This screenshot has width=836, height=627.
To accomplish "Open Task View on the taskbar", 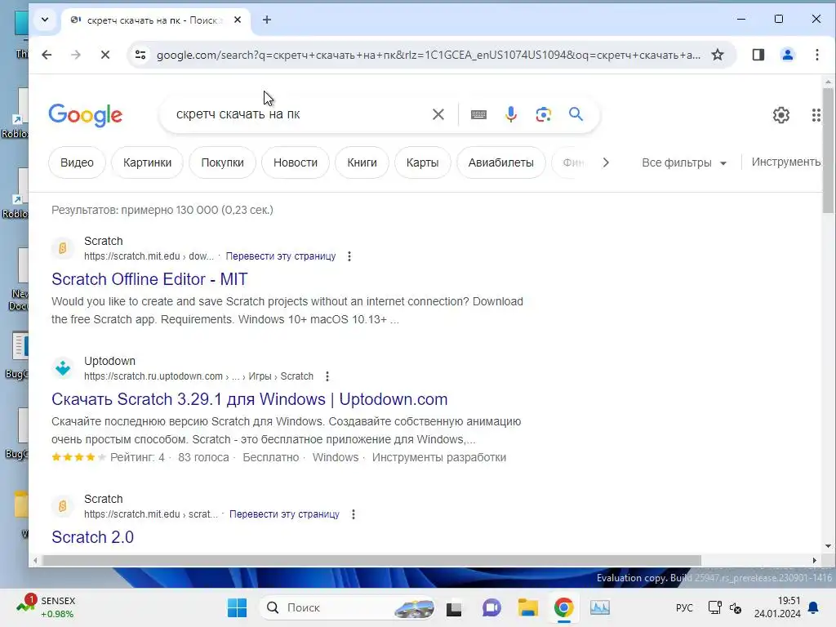I will click(x=454, y=607).
